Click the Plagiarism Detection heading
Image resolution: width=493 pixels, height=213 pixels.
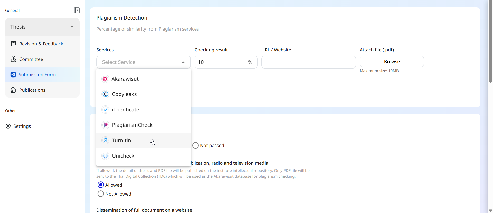pyautogui.click(x=122, y=18)
